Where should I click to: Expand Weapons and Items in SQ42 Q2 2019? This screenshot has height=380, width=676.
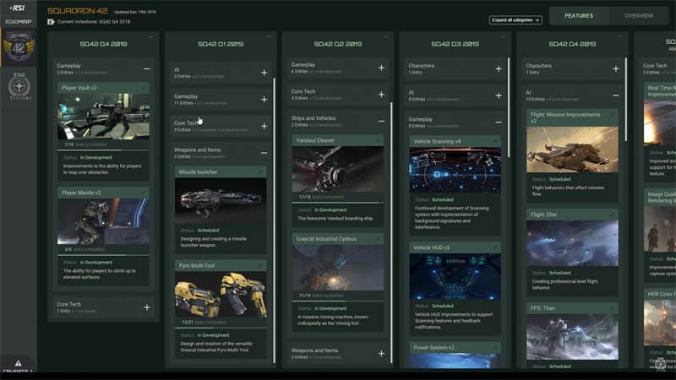coord(382,354)
